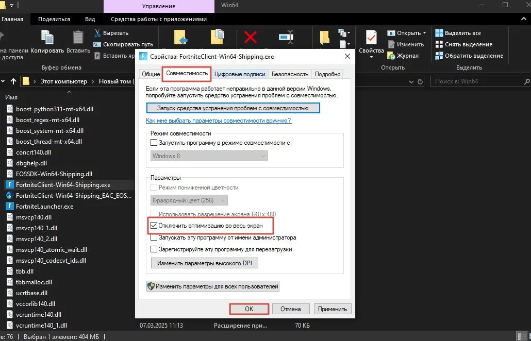
Task: Click the Вставить clipboard icon
Action: point(78,37)
